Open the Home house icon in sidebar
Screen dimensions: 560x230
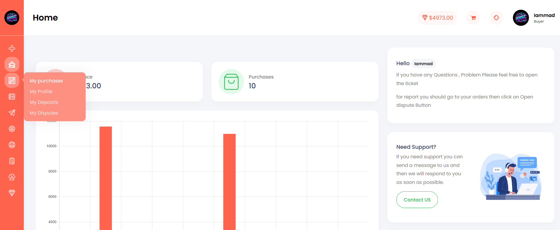click(12, 65)
